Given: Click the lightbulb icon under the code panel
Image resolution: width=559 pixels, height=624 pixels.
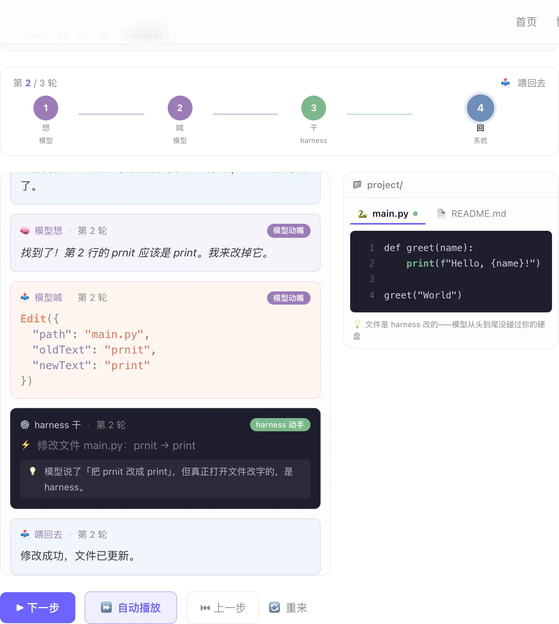Looking at the screenshot, I should point(357,324).
